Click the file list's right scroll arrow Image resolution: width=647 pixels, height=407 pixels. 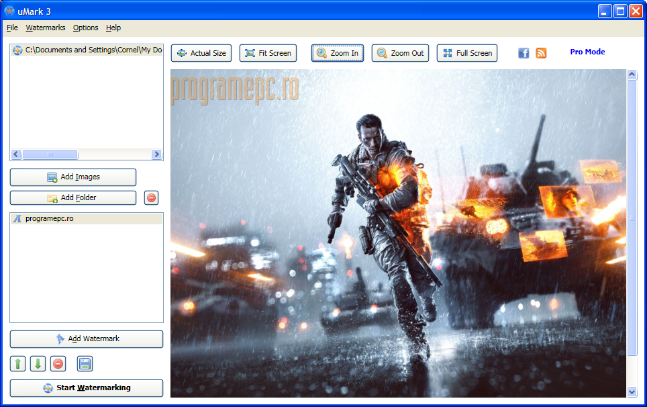tap(156, 154)
